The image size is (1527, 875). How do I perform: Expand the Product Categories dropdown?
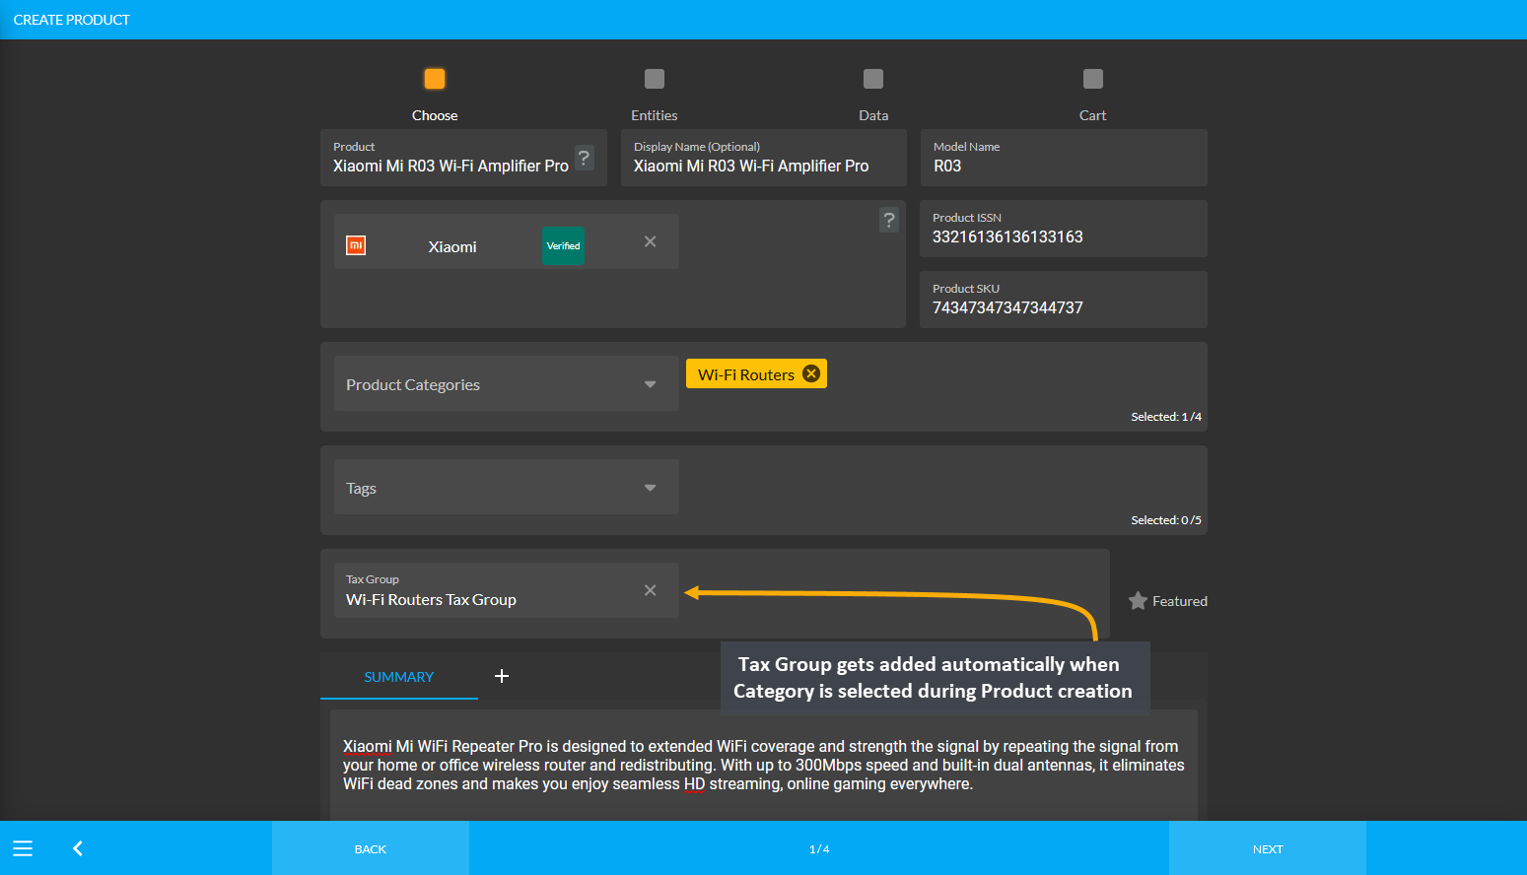coord(507,384)
